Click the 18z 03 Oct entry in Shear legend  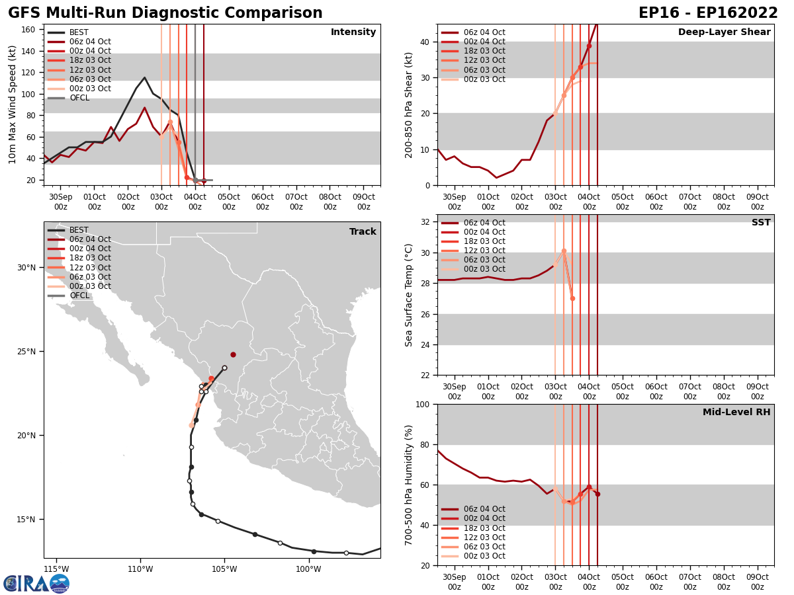pos(473,51)
